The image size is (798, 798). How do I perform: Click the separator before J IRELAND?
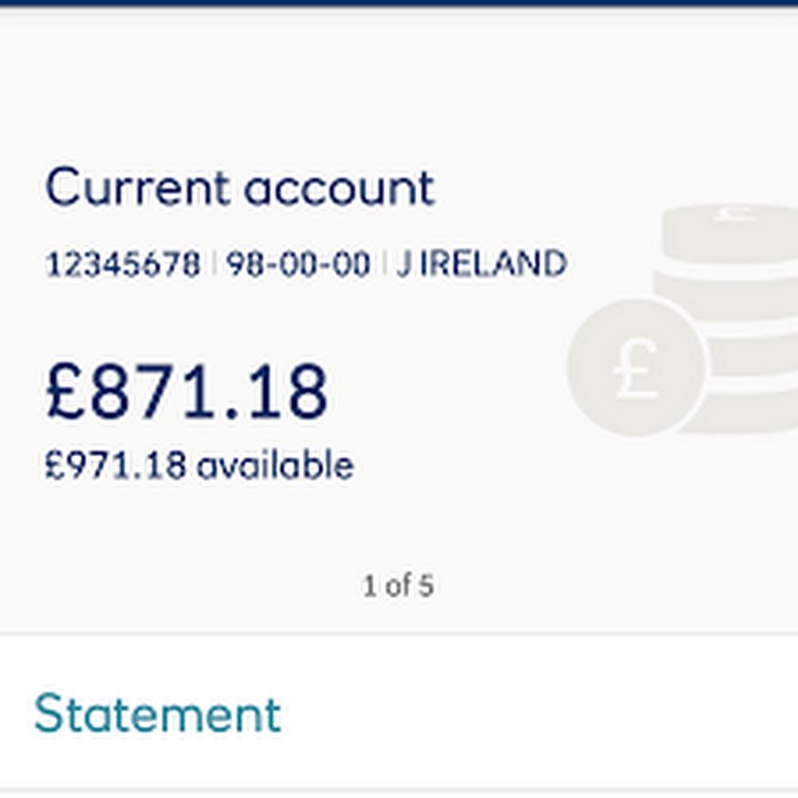click(x=384, y=264)
